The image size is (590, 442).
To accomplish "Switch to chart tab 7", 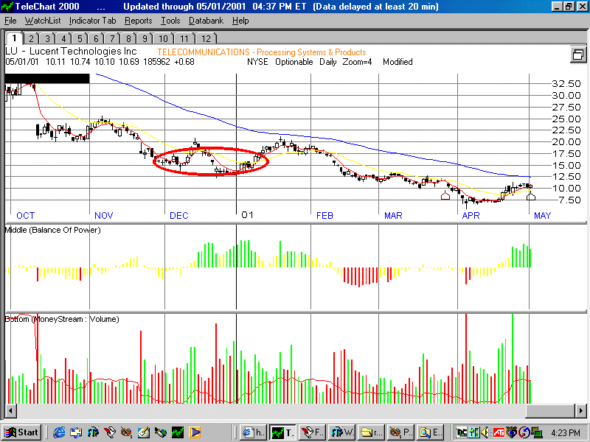I will point(112,39).
